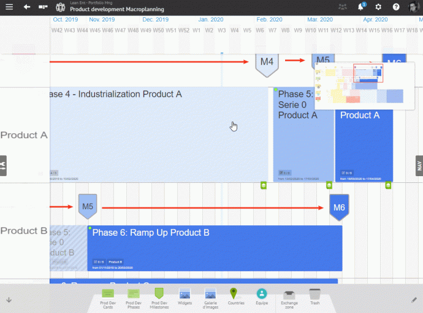Select Galerie d'images in tray
Image resolution: width=423 pixels, height=313 pixels.
click(x=210, y=298)
